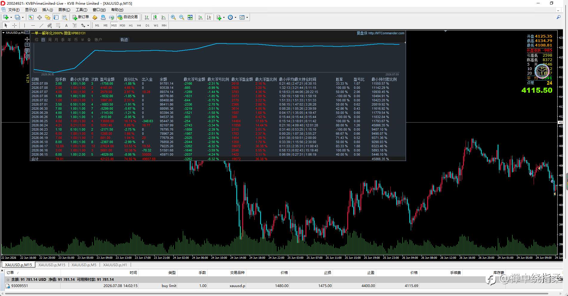Select the 账户 account tab
The width and height of the screenshot is (568, 296).
98,40
